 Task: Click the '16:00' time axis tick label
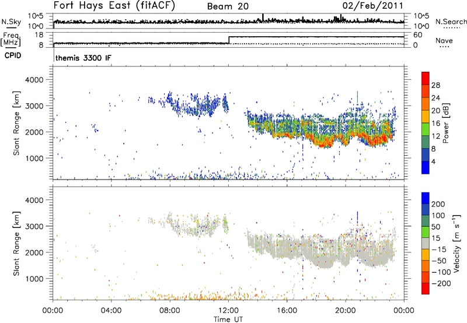coord(287,311)
